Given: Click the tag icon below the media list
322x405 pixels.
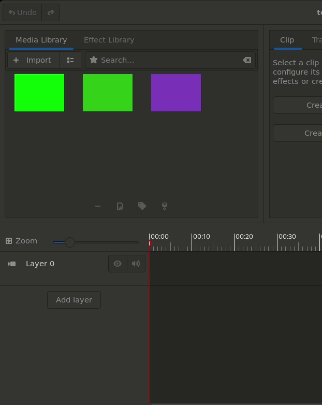Looking at the screenshot, I should pyautogui.click(x=142, y=206).
